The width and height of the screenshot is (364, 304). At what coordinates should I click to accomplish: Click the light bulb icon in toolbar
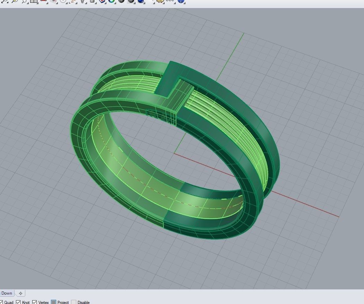(x=83, y=1)
